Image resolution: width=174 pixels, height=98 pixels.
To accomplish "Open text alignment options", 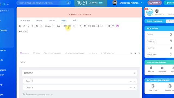I will tap(74, 26).
